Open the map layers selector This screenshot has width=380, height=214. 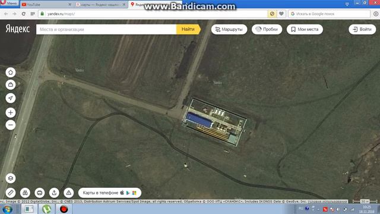(11, 178)
